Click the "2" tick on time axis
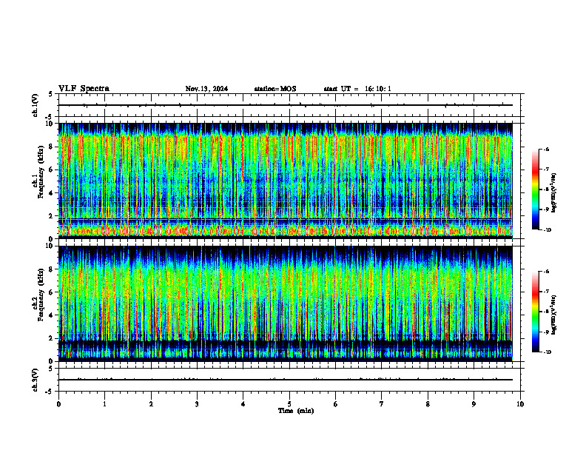The image size is (586, 453). (151, 404)
